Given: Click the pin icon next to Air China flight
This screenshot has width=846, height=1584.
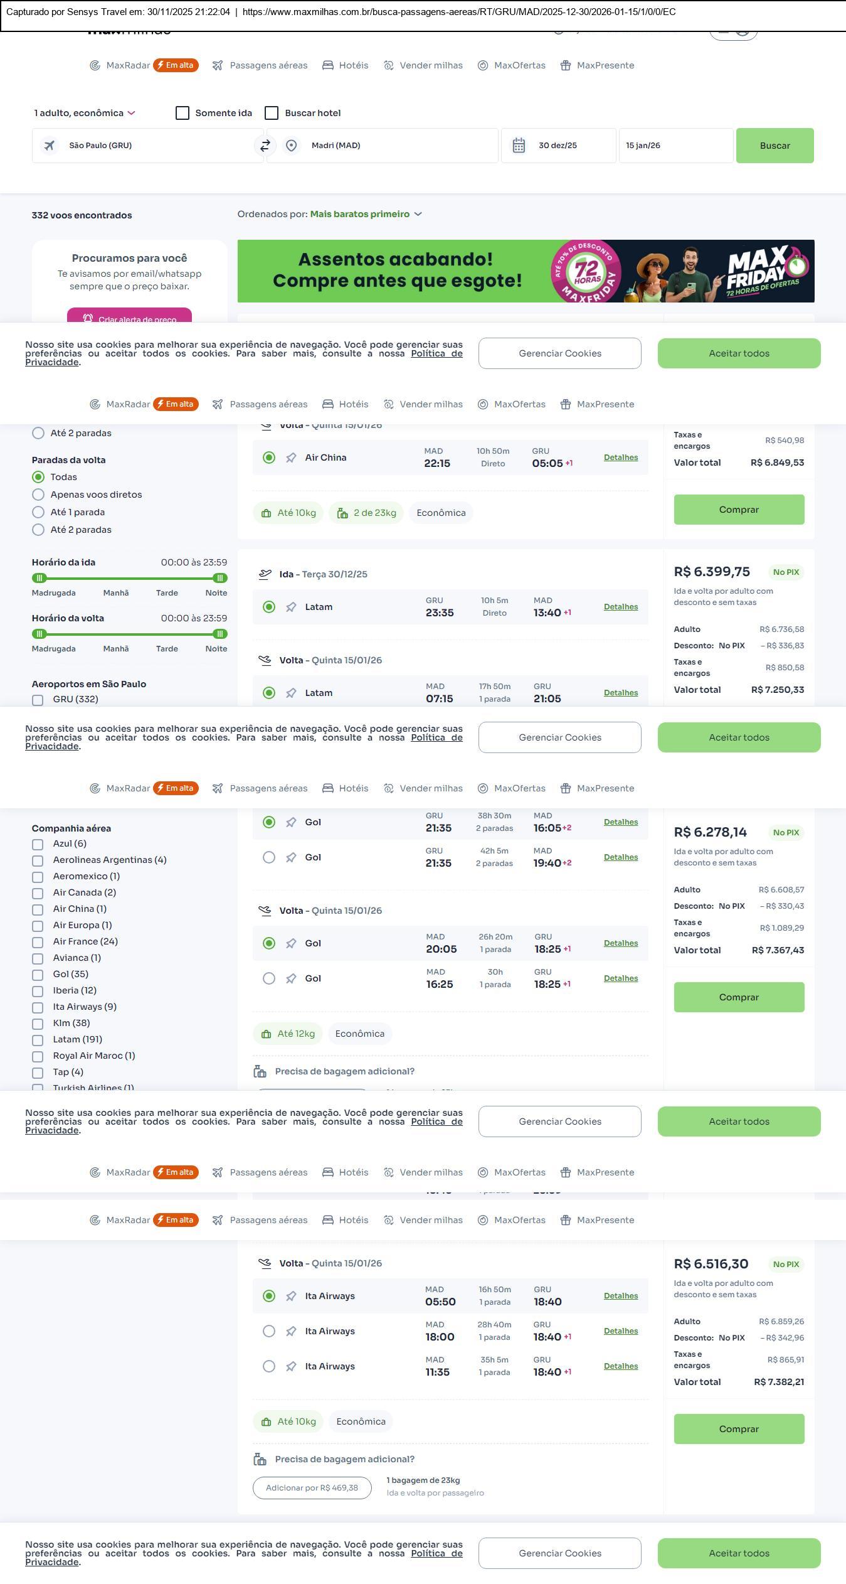Looking at the screenshot, I should coord(291,458).
